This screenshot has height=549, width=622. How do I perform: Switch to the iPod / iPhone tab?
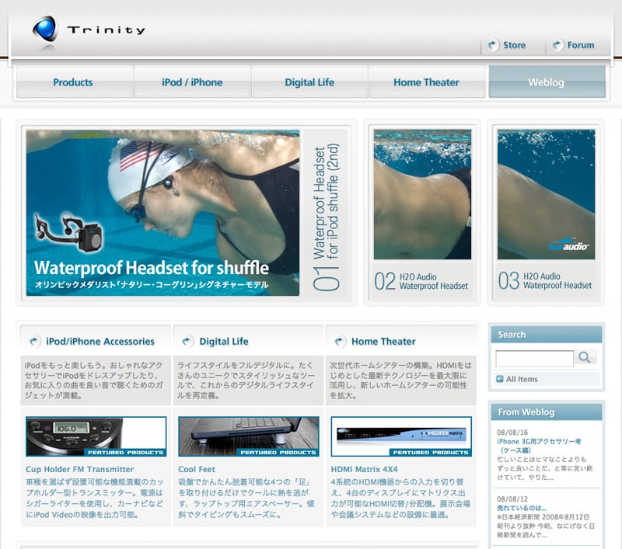(x=192, y=82)
